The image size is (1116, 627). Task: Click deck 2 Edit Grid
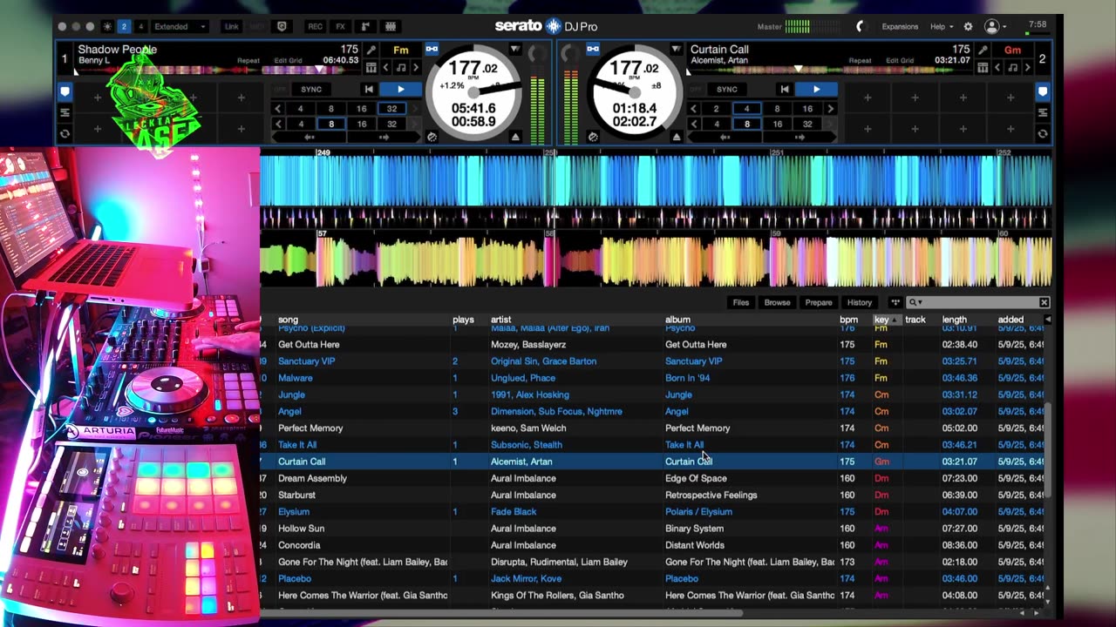tap(900, 60)
